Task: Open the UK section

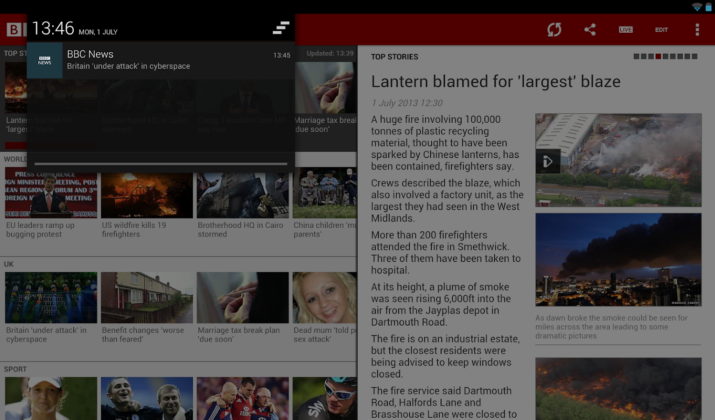Action: [7, 264]
